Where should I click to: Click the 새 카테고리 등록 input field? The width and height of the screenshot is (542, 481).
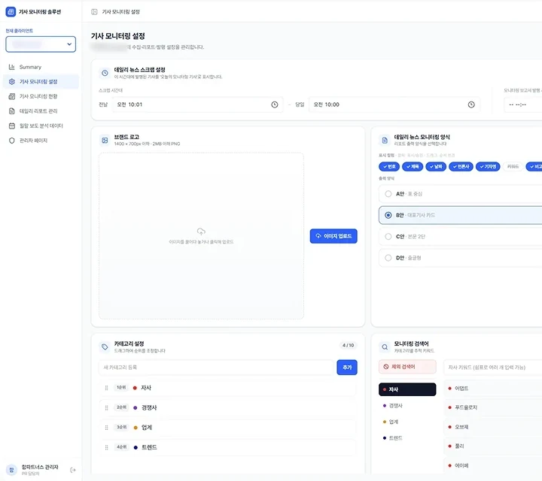click(x=216, y=368)
